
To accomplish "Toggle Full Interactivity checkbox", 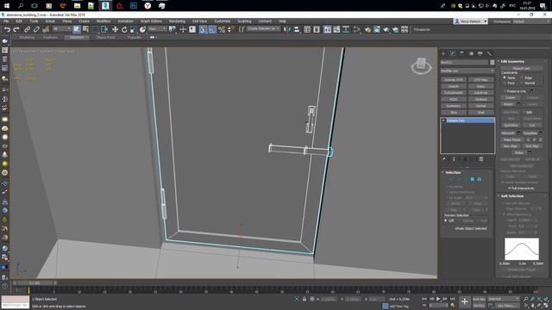I will coord(509,189).
